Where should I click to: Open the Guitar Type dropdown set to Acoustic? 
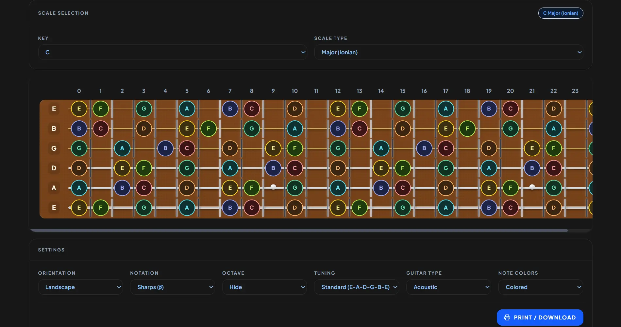448,287
